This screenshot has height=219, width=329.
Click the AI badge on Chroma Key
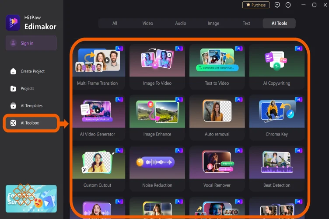(298, 99)
